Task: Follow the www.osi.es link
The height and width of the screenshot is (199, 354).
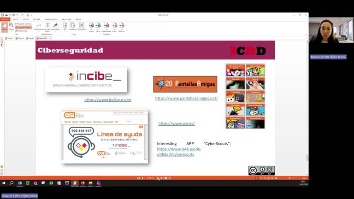Action: click(x=177, y=123)
